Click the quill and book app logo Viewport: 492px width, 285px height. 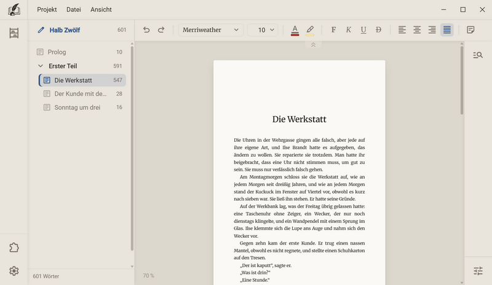[14, 10]
